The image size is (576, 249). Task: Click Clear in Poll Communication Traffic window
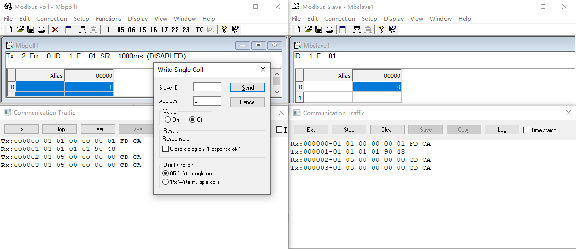click(x=98, y=129)
